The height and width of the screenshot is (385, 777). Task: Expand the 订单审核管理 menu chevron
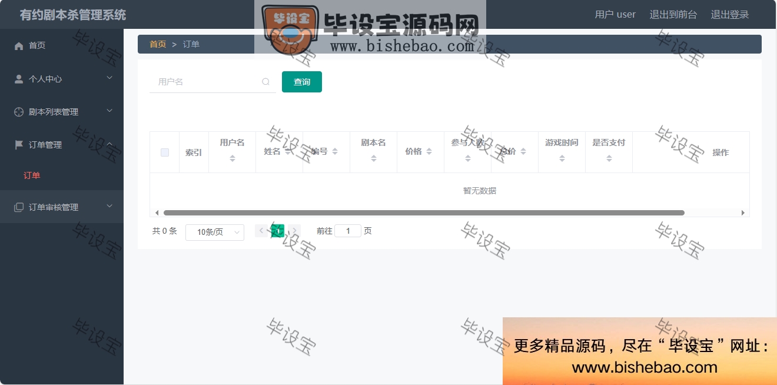(x=109, y=206)
